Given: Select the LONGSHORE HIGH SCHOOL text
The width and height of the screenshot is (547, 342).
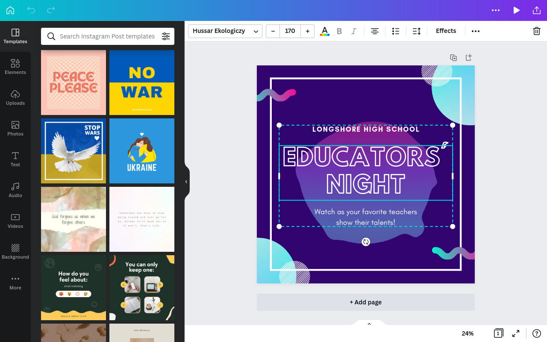Looking at the screenshot, I should [366, 129].
